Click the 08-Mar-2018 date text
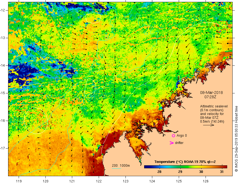The image size is (238, 184). point(211,93)
